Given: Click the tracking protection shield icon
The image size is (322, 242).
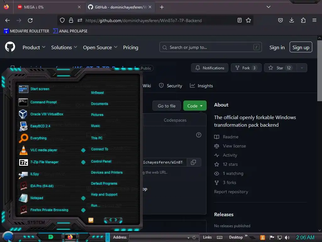Looking at the screenshot, I should (62, 20).
